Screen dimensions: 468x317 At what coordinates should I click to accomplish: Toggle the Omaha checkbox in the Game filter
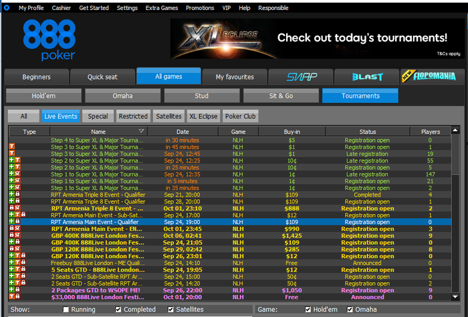(350, 309)
